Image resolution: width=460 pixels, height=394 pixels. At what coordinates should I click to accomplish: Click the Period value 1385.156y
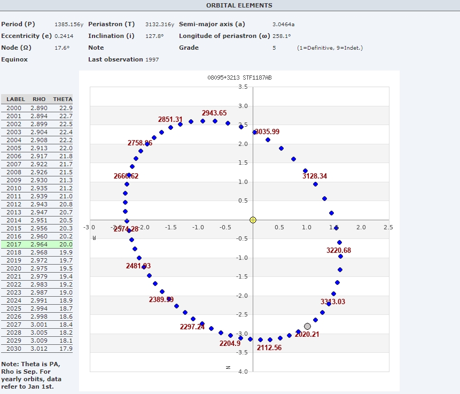69,25
